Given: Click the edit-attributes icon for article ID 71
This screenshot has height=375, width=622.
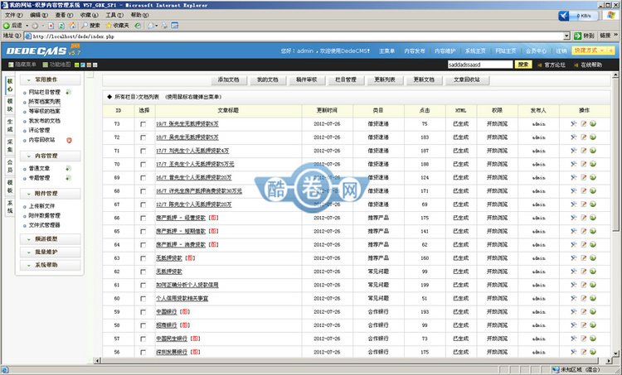Looking at the screenshot, I should coord(574,151).
